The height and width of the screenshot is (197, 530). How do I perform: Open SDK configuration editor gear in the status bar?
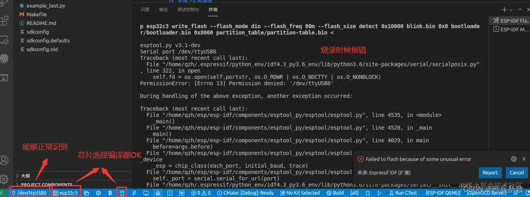(x=98, y=193)
